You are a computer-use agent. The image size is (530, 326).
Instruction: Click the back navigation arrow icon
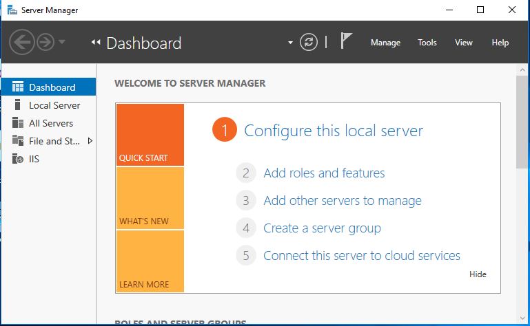pos(22,43)
